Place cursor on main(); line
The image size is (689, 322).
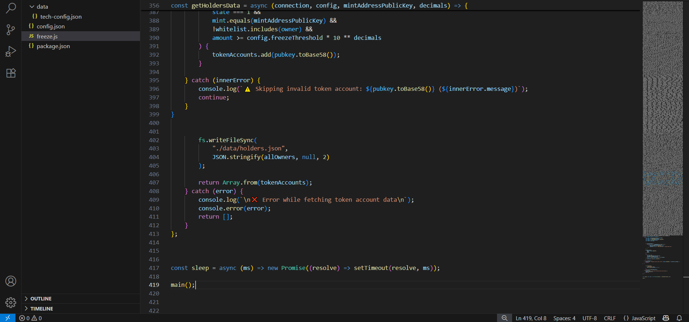(183, 285)
